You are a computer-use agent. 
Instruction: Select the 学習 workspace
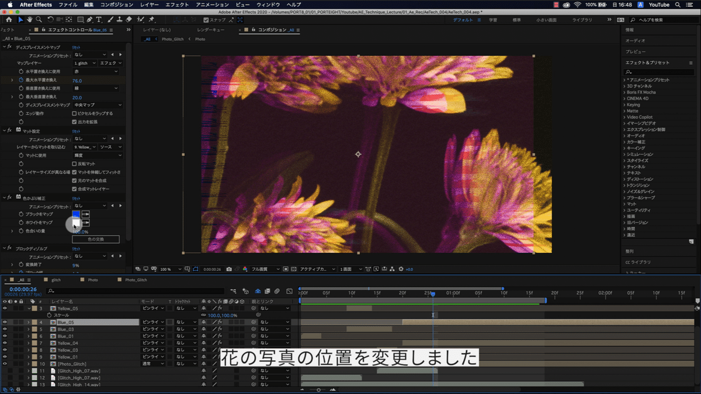(x=493, y=20)
